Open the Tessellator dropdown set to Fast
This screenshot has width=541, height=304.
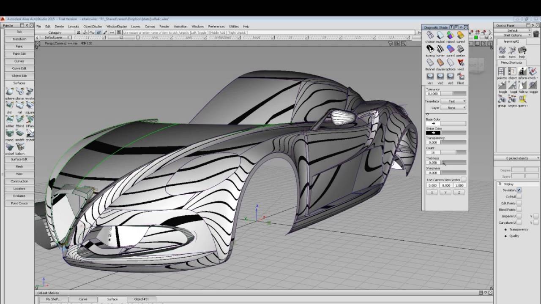coord(453,101)
